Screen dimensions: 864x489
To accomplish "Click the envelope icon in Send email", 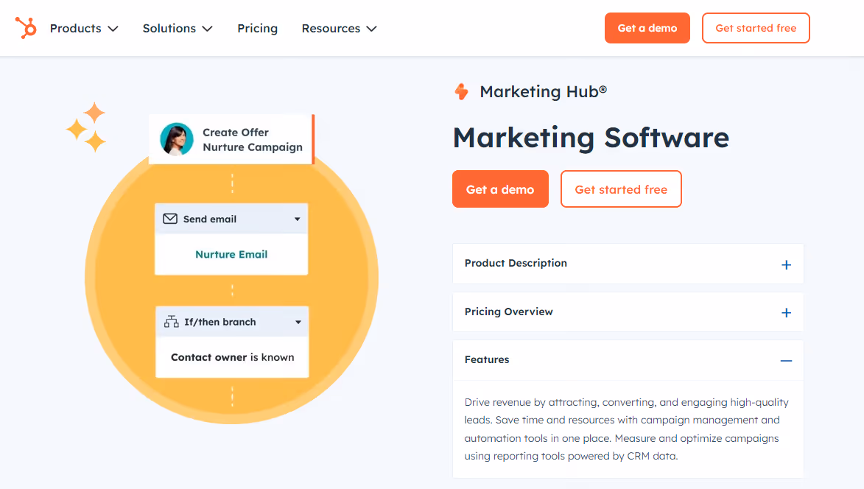I will pyautogui.click(x=170, y=219).
